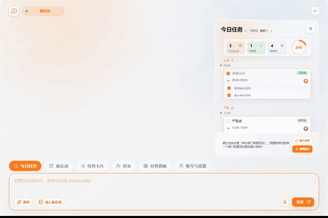Switch to the 任务看板 tab

tap(155, 166)
